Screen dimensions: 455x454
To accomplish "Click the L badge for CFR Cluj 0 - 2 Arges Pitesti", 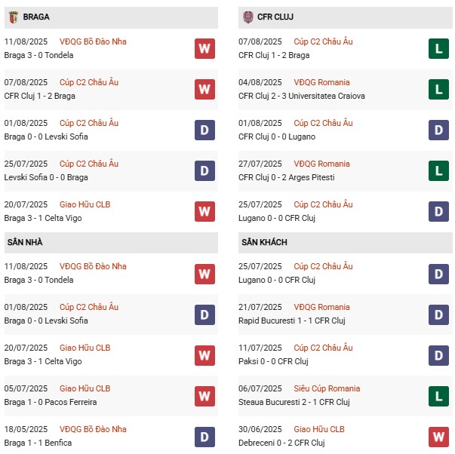I will coord(438,171).
